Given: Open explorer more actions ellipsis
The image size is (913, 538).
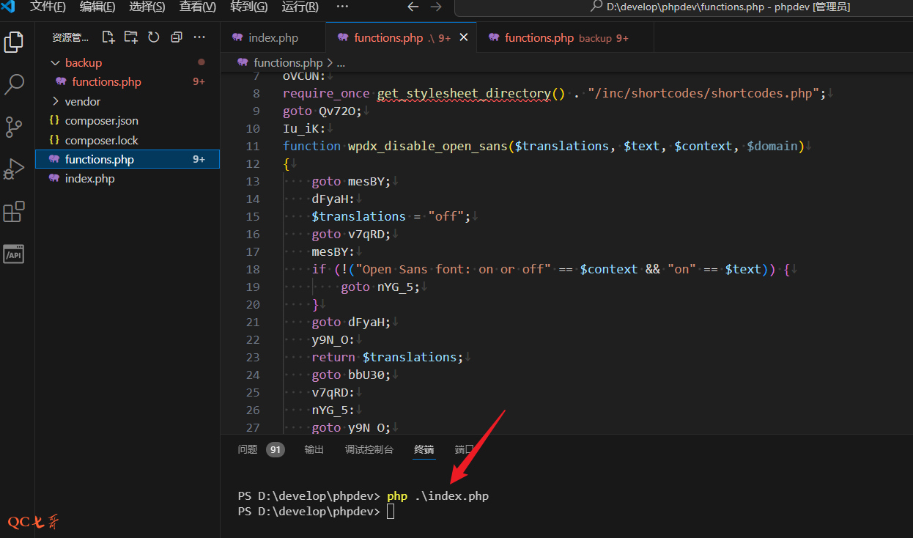Looking at the screenshot, I should click(199, 37).
